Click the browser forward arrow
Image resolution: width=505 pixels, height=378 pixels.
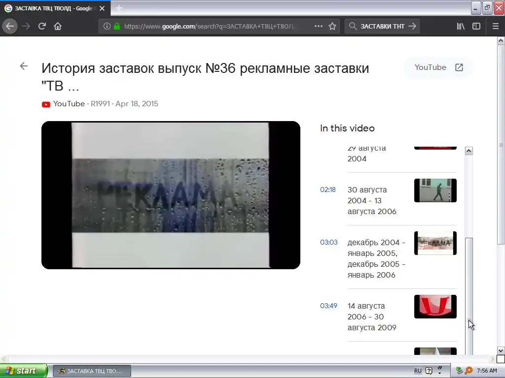26,26
